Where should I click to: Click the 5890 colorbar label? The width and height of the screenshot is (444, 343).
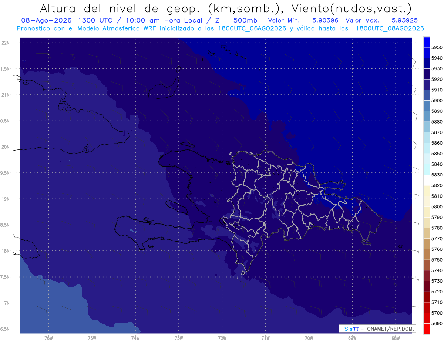(x=437, y=111)
